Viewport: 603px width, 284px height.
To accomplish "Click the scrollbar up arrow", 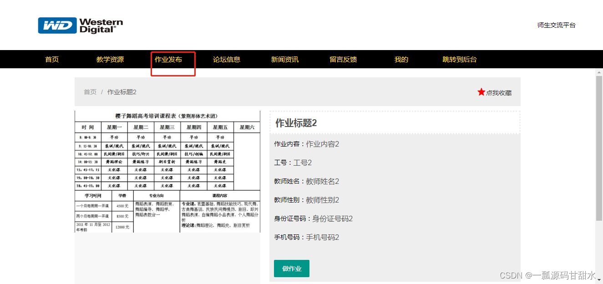I will tap(599, 72).
